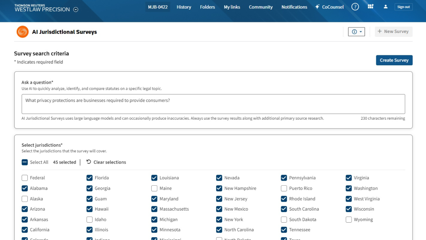
Task: Open the apps grid icon
Action: coord(371,7)
